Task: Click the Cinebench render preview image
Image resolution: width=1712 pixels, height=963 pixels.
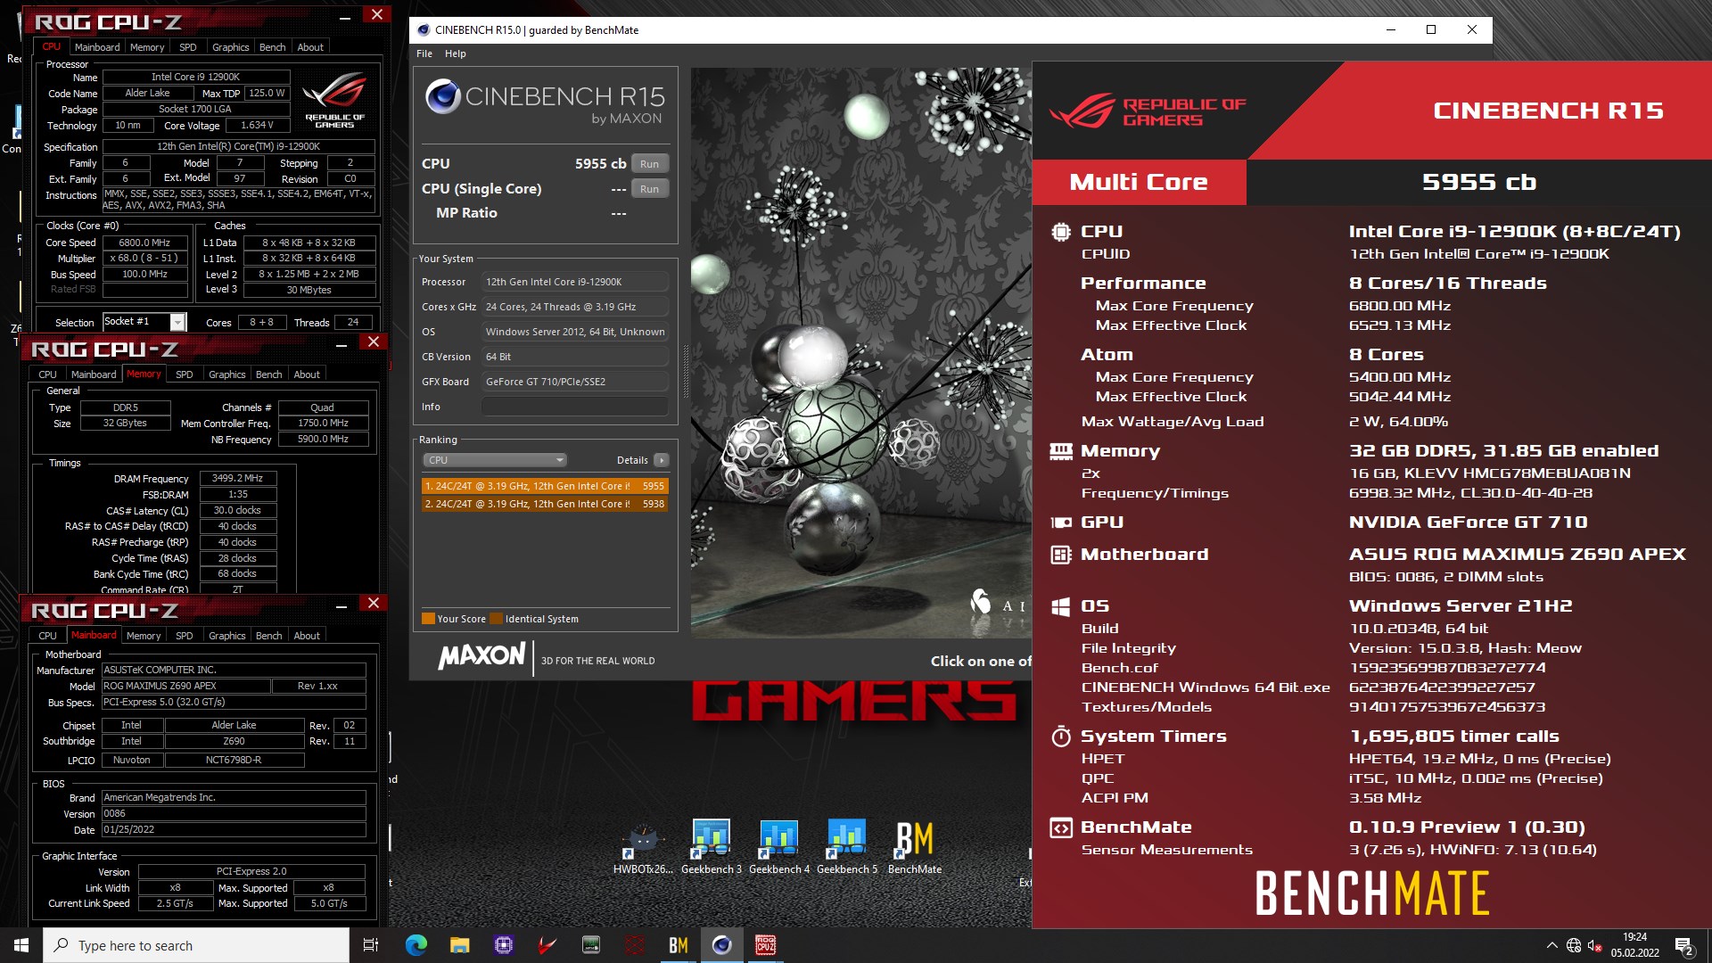Action: [x=860, y=352]
